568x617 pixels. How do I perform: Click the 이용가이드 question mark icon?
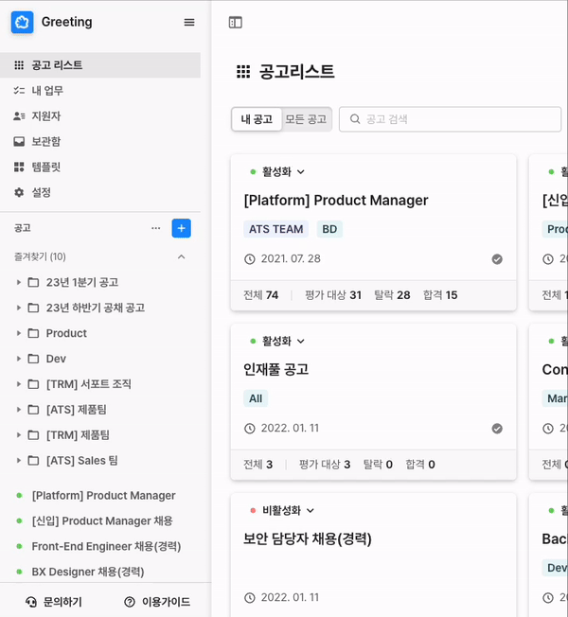click(130, 602)
